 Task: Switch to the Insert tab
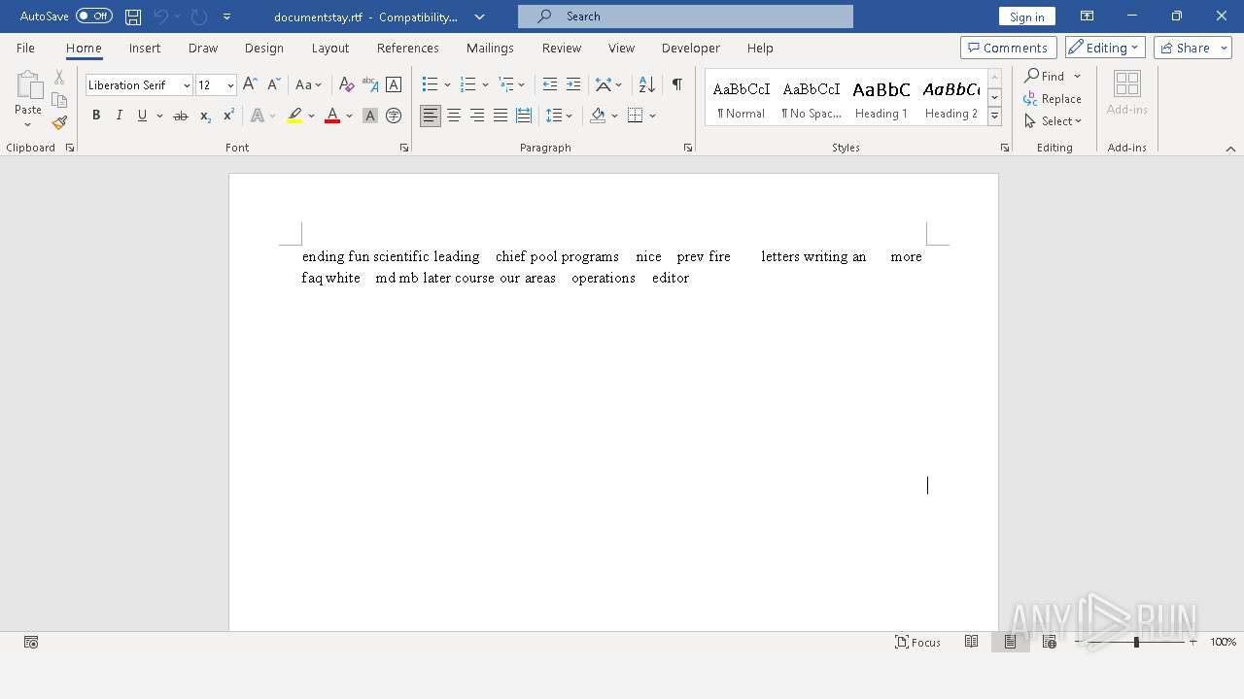point(145,48)
